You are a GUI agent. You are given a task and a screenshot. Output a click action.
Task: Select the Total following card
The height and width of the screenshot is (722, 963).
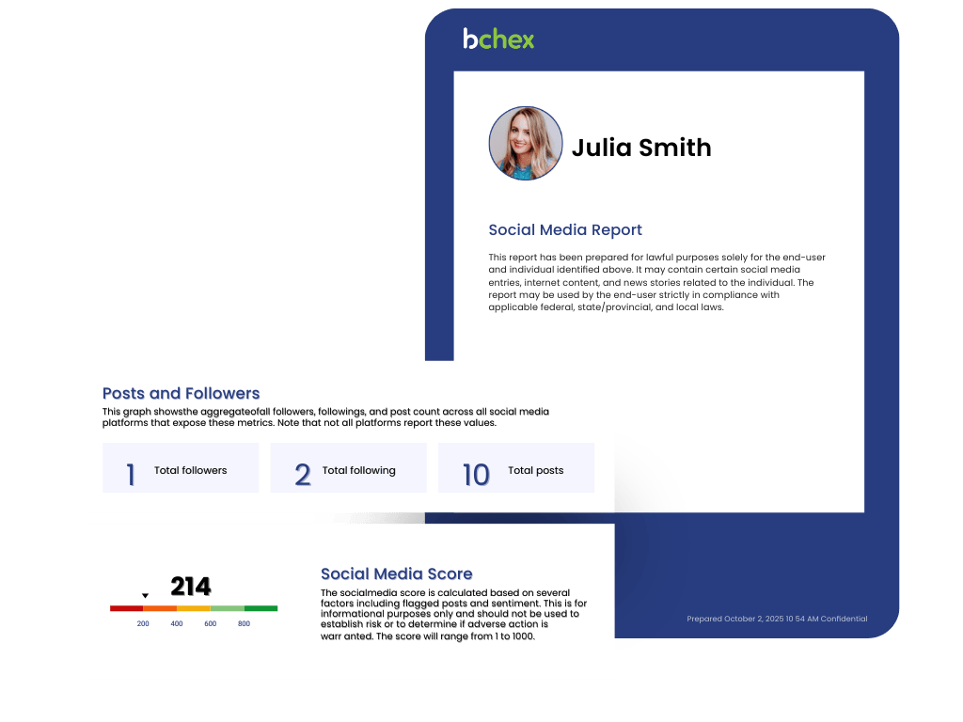[x=348, y=468]
